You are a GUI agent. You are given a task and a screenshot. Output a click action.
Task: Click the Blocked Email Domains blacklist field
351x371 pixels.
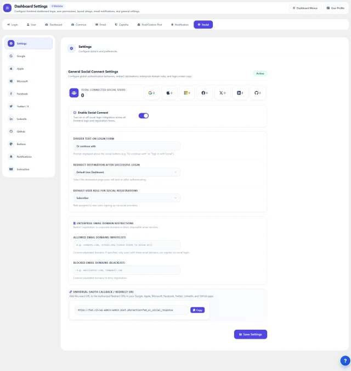point(127,270)
